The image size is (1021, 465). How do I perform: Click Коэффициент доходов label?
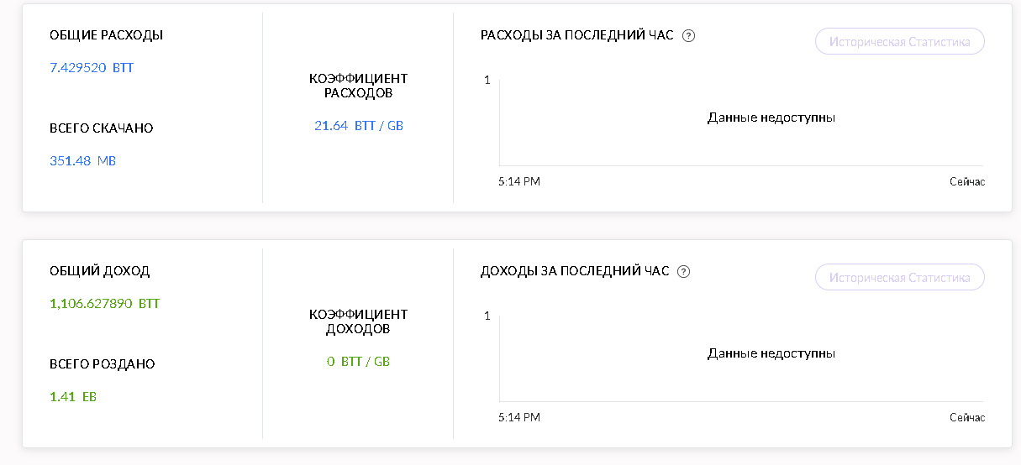point(358,321)
